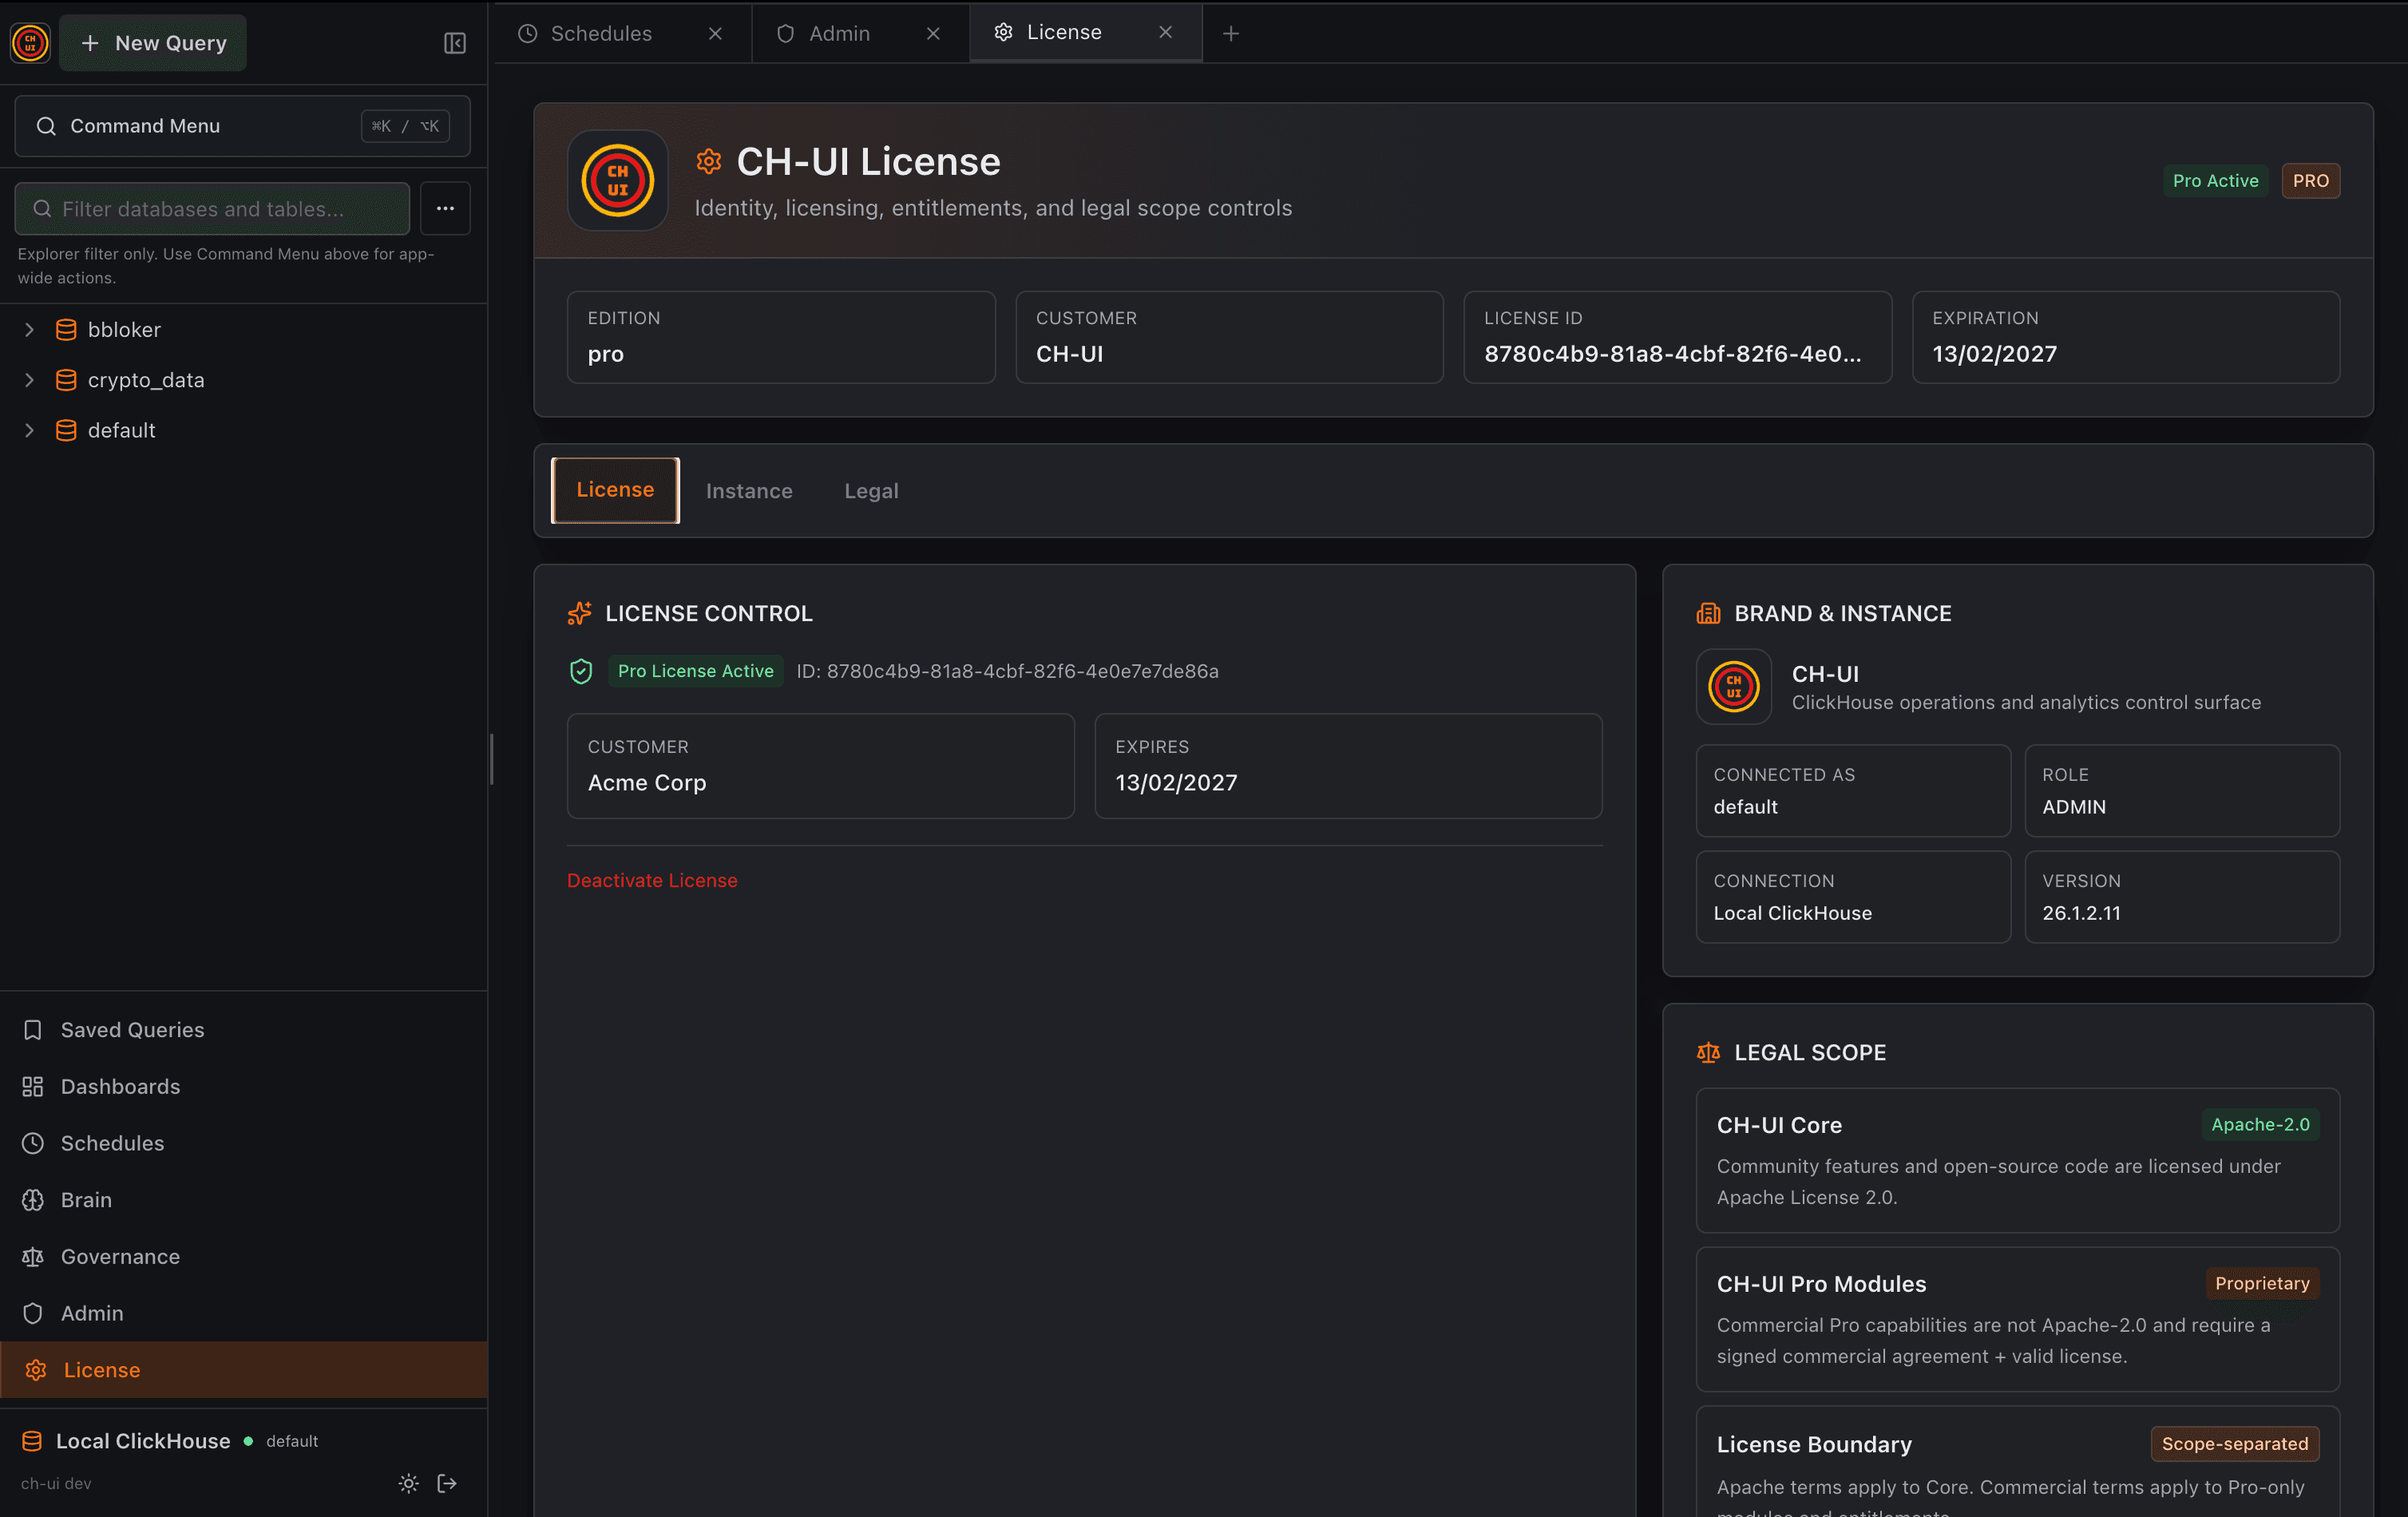Switch to the Instance tab
2408x1517 pixels.
[749, 490]
